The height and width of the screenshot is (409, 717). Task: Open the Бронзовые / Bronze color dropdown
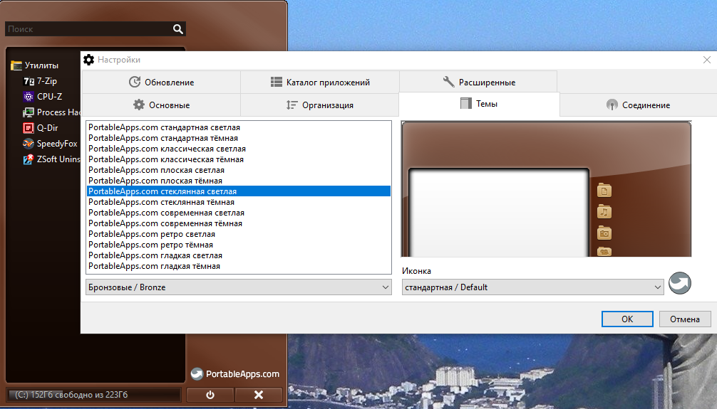pos(238,287)
